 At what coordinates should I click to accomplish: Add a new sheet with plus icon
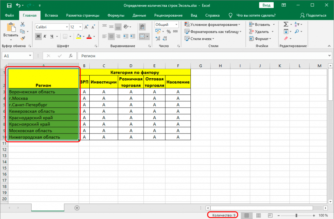pos(77,208)
